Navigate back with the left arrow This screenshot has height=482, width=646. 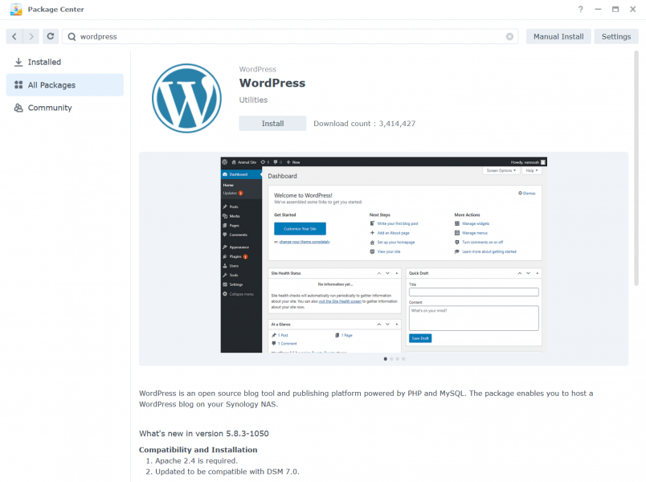(14, 36)
